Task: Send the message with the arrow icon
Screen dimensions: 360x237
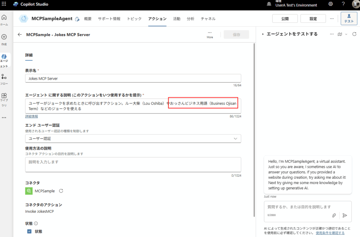Action: pos(345,215)
